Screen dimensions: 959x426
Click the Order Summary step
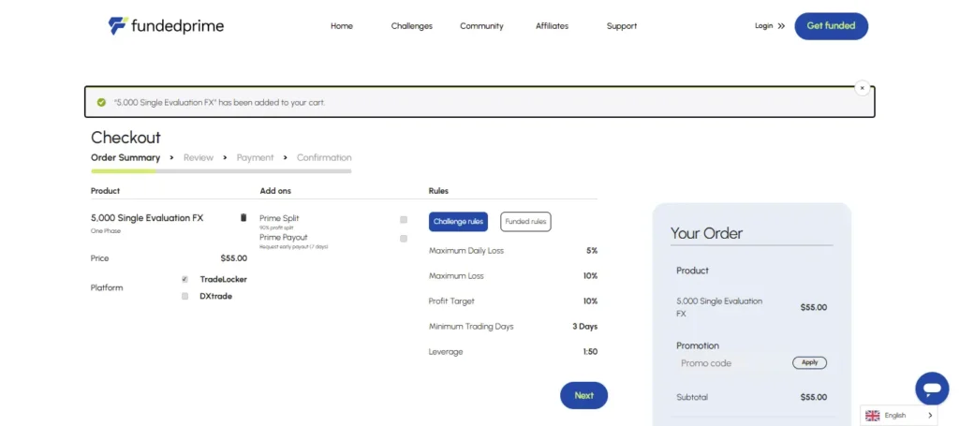pos(125,157)
